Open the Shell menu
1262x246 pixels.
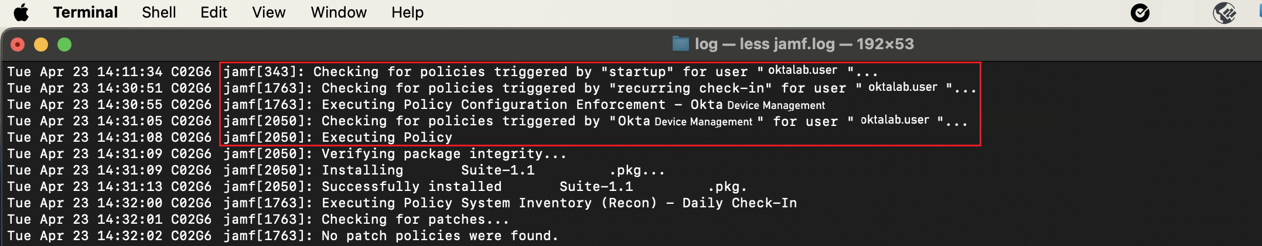159,12
